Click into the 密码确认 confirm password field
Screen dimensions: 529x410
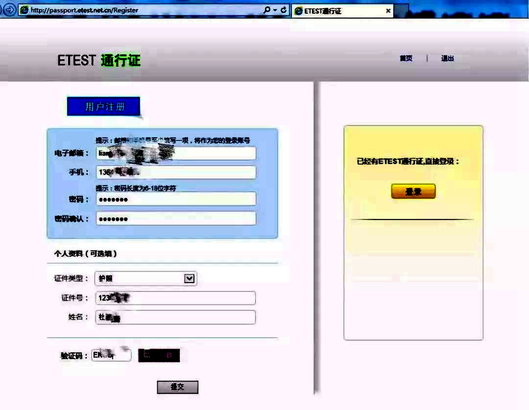[x=176, y=218]
